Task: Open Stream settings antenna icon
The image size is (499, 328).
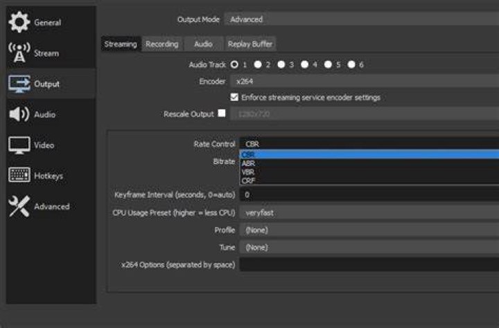Action: pos(19,53)
